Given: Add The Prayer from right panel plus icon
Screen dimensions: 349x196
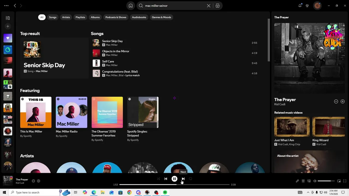Looking at the screenshot, I should 343,102.
